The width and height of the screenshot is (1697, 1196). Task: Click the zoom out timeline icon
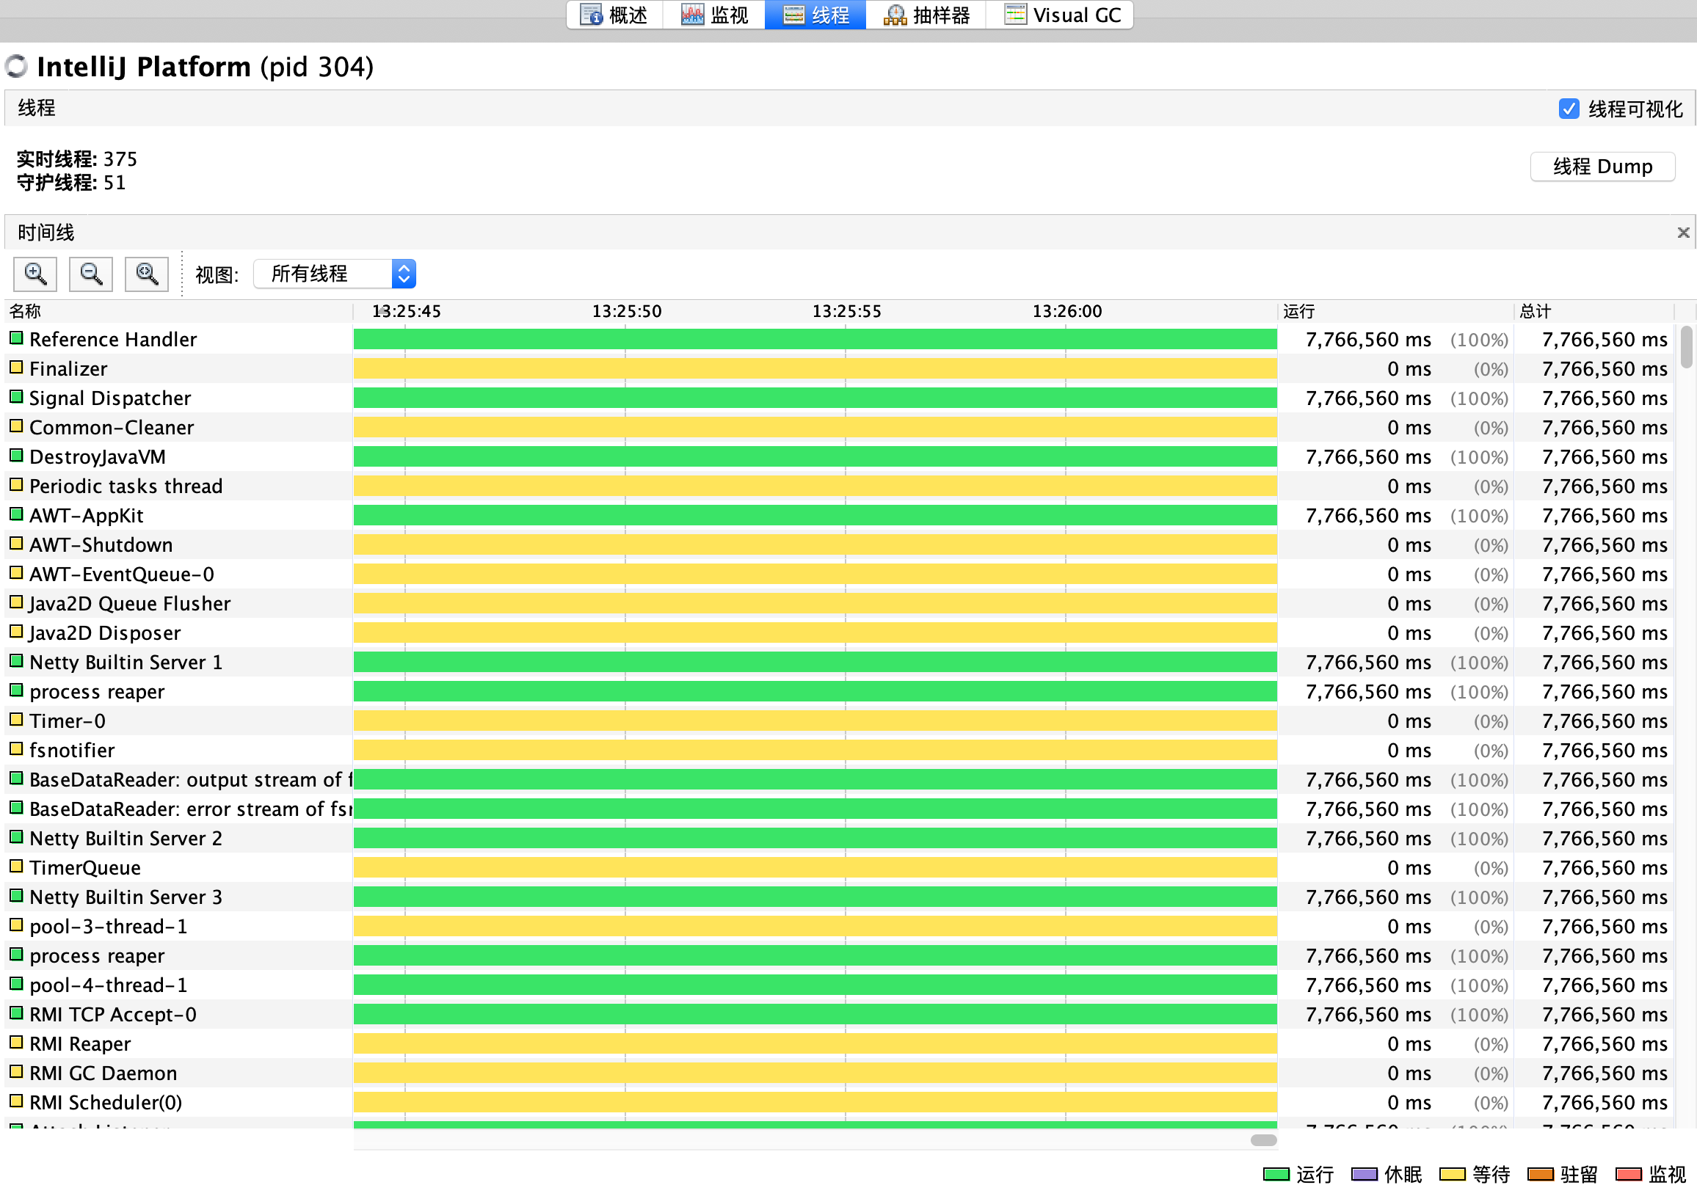coord(91,274)
